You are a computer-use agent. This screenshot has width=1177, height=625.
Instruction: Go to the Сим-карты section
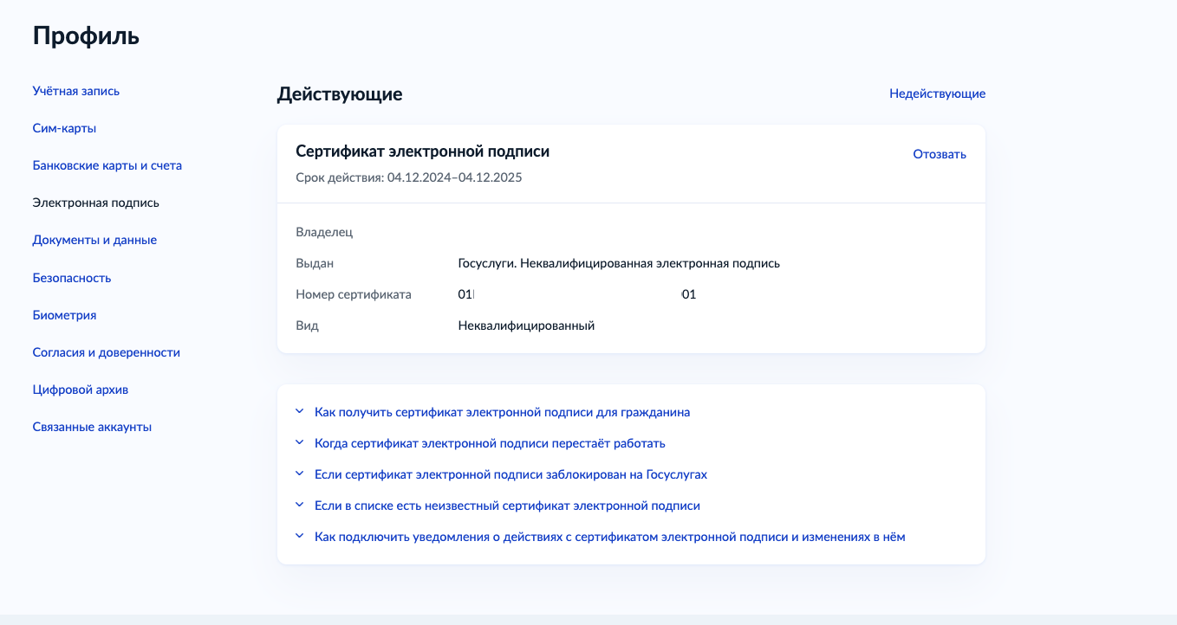click(64, 128)
